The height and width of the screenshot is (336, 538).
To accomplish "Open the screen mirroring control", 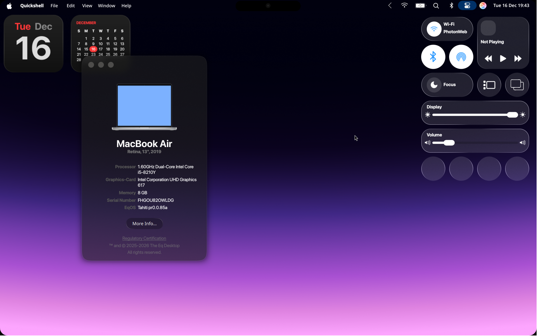I will (x=517, y=85).
